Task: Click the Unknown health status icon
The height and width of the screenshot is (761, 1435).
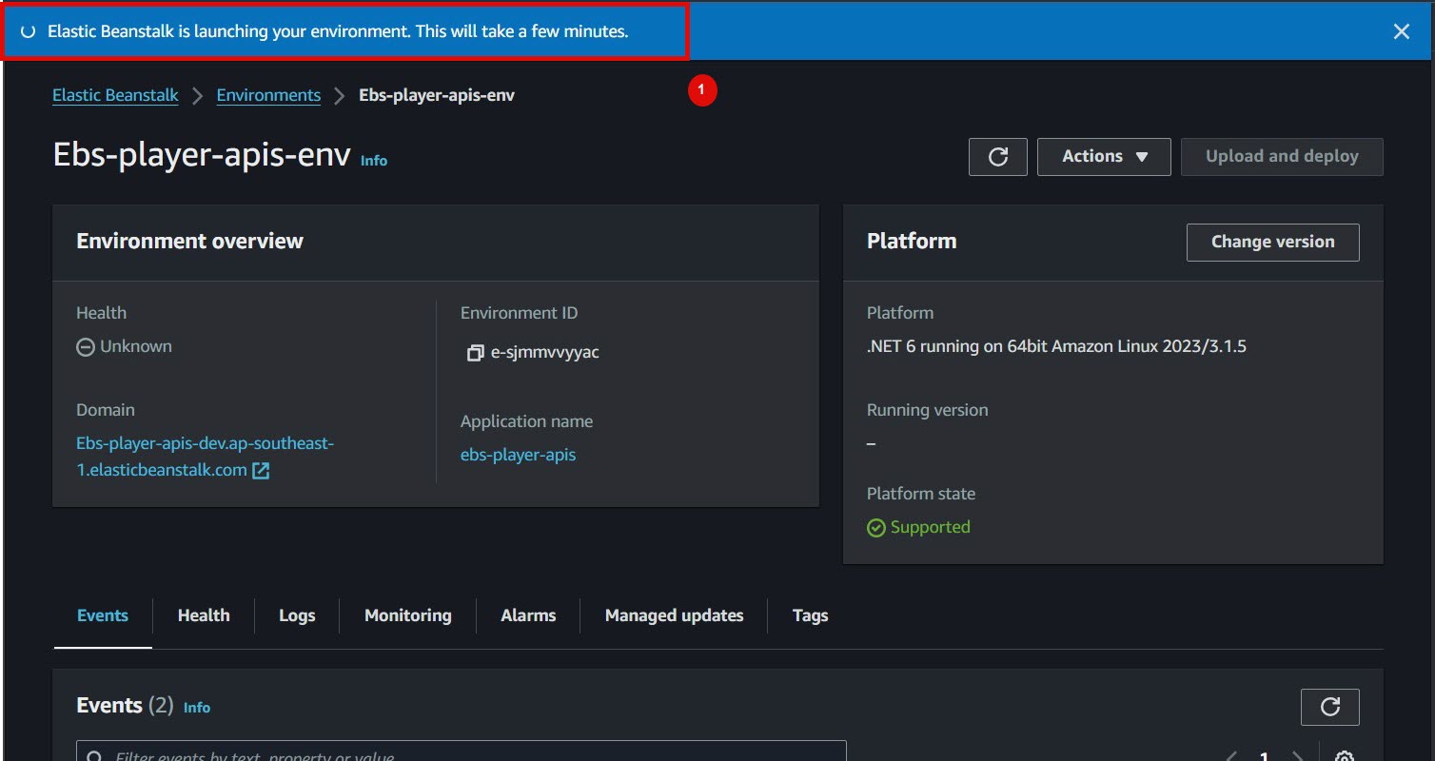Action: [x=86, y=347]
